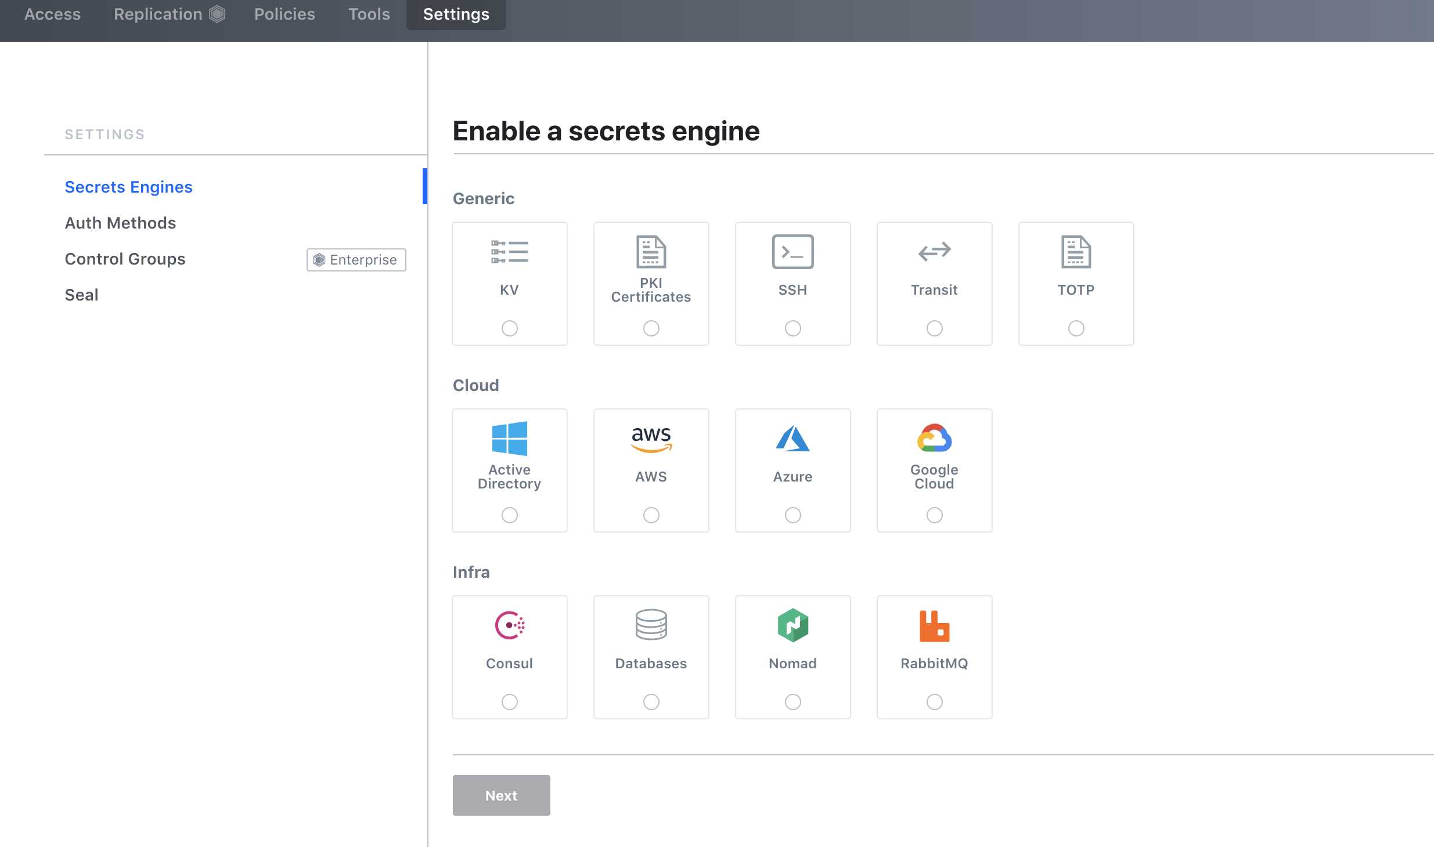Image resolution: width=1434 pixels, height=847 pixels.
Task: Select the AWS radio button
Action: click(651, 515)
